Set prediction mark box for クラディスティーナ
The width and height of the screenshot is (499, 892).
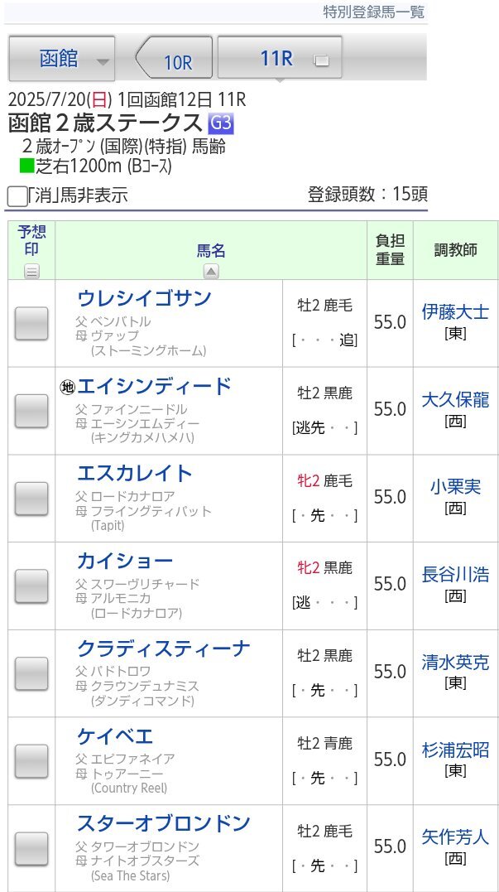coord(31,673)
